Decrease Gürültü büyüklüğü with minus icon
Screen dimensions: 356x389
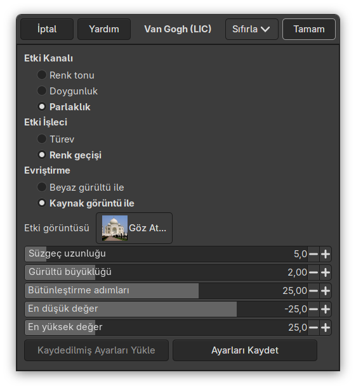(x=313, y=272)
